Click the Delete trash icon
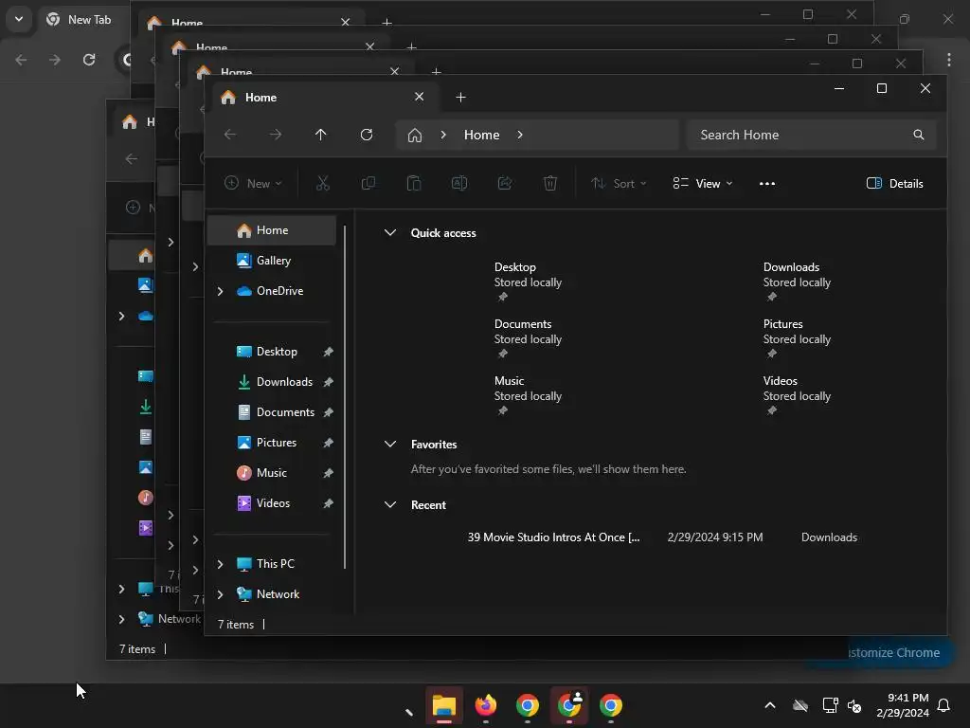Screen dimensions: 970x728 [550, 183]
